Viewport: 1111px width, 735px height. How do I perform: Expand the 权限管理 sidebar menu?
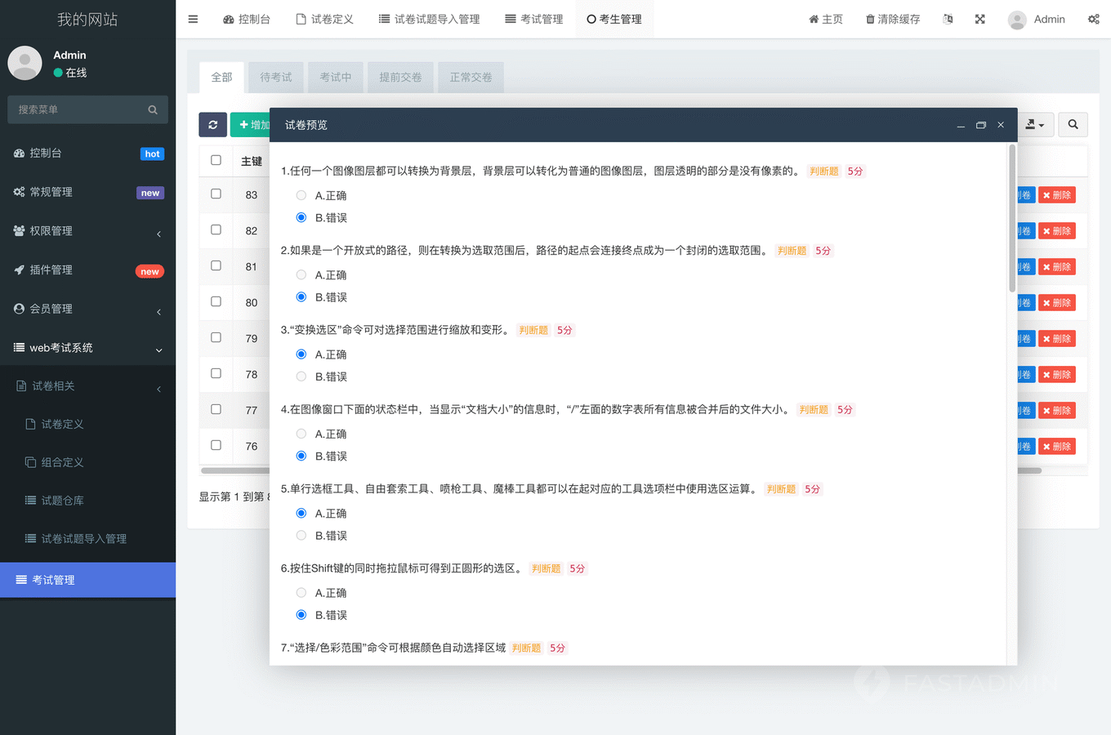(x=87, y=231)
